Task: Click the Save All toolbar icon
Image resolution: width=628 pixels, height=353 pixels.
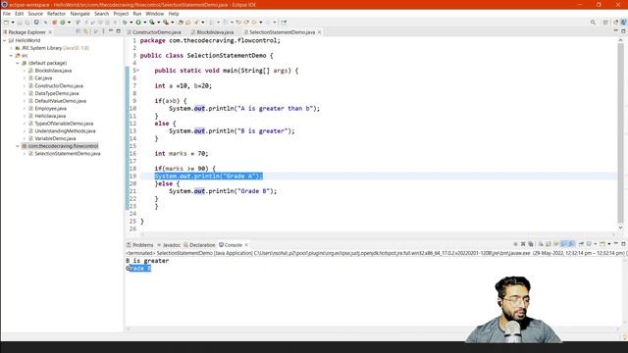Action: [x=27, y=23]
